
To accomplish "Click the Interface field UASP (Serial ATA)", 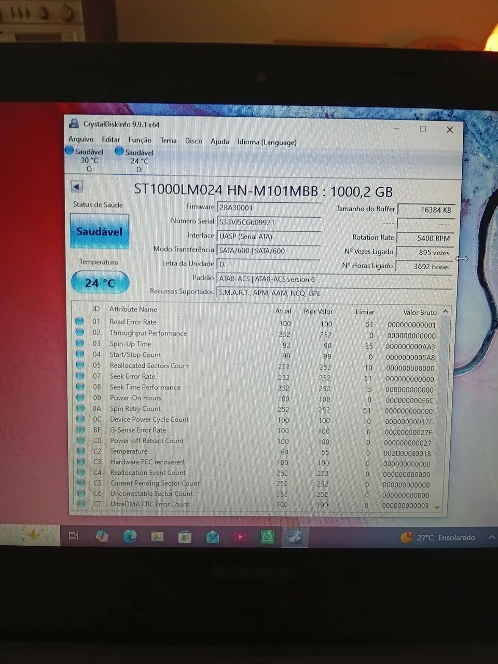I will pyautogui.click(x=269, y=237).
